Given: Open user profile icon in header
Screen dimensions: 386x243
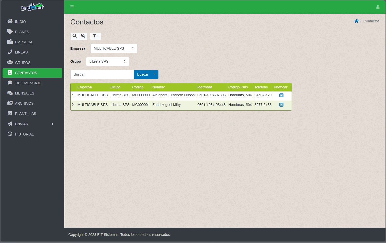Looking at the screenshot, I should coord(378,7).
